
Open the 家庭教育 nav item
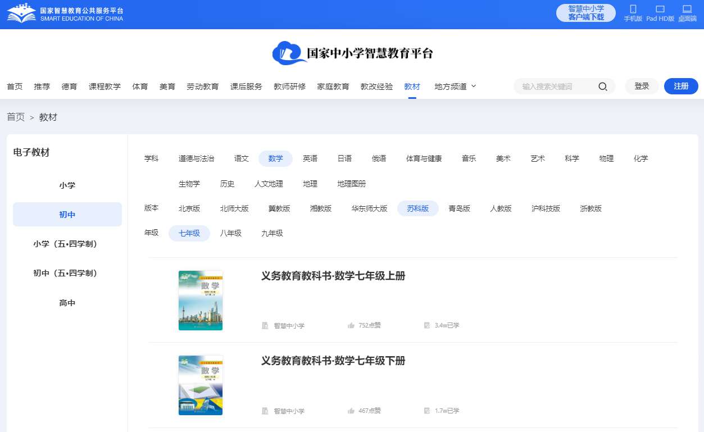coord(333,87)
